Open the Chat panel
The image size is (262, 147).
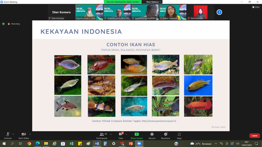pyautogui.click(x=121, y=136)
